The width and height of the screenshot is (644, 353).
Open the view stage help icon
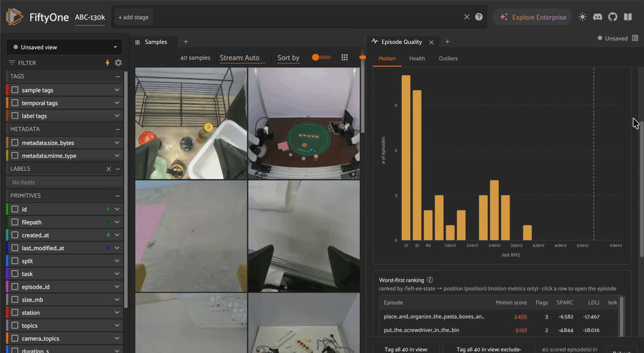point(479,17)
